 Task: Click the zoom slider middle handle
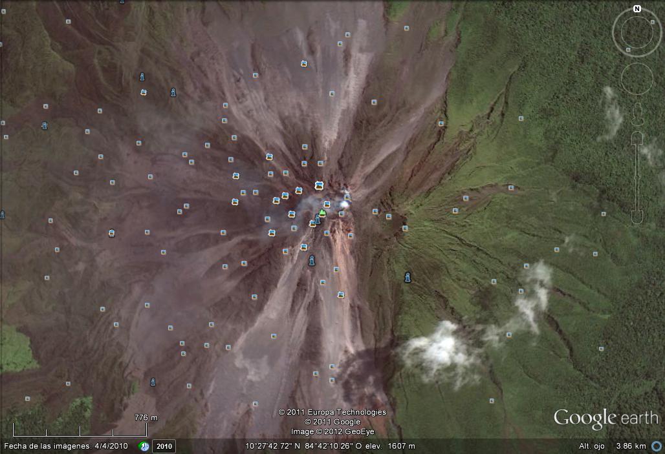[x=637, y=176]
